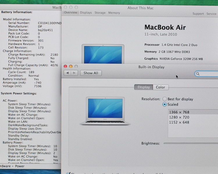The width and height of the screenshot is (218, 174).
Task: Go back using the left arrow in Built-in Display
Action: pyautogui.click(x=67, y=73)
